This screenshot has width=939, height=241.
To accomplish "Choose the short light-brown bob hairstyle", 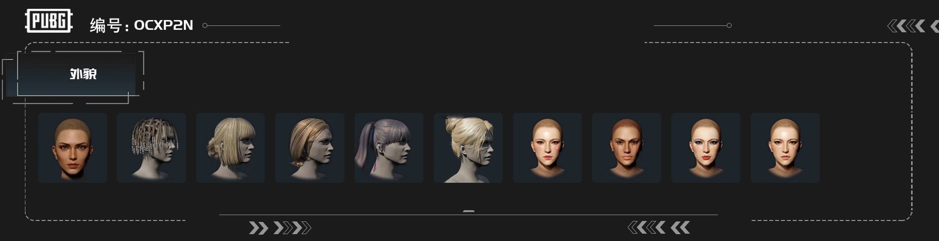I will click(310, 148).
